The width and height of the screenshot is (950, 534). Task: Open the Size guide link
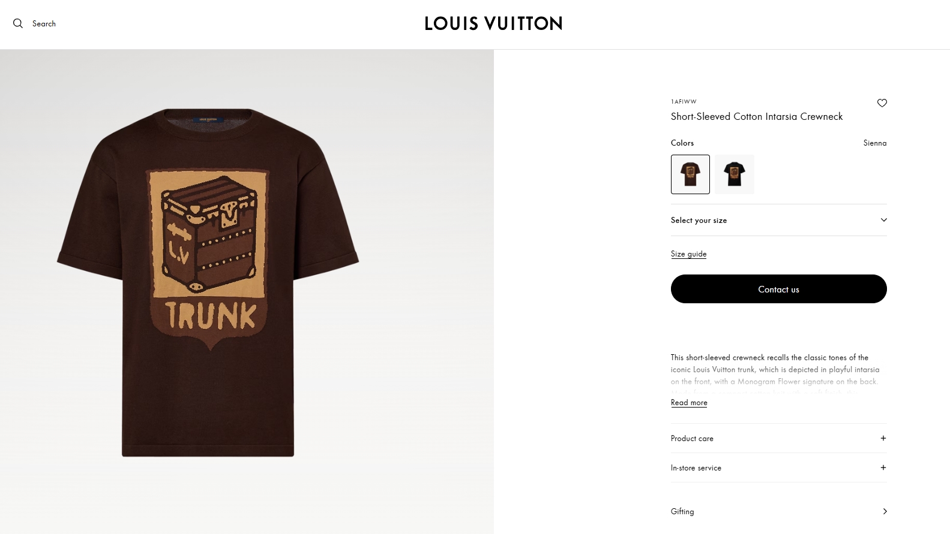coord(688,254)
